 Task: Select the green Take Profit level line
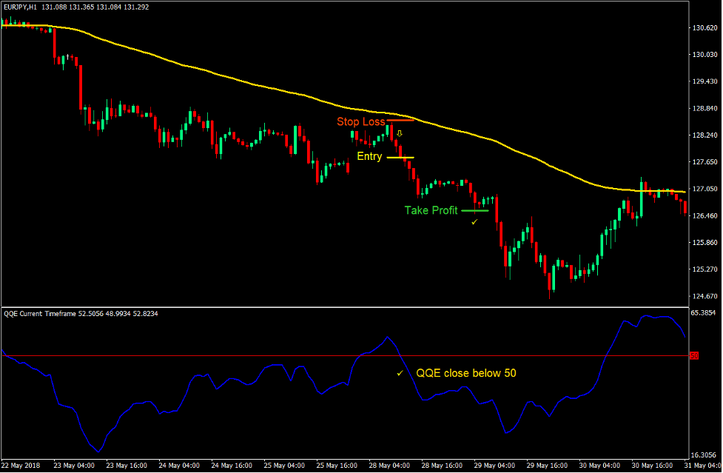coord(474,211)
